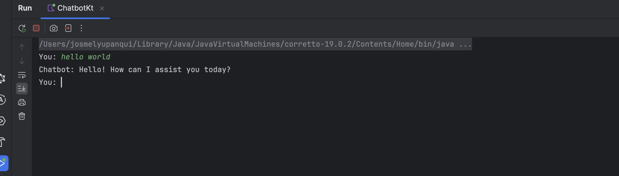This screenshot has height=176, width=619.
Task: Click the camera dump threads icon
Action: point(54,28)
